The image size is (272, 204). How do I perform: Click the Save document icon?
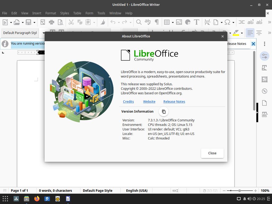point(28,22)
